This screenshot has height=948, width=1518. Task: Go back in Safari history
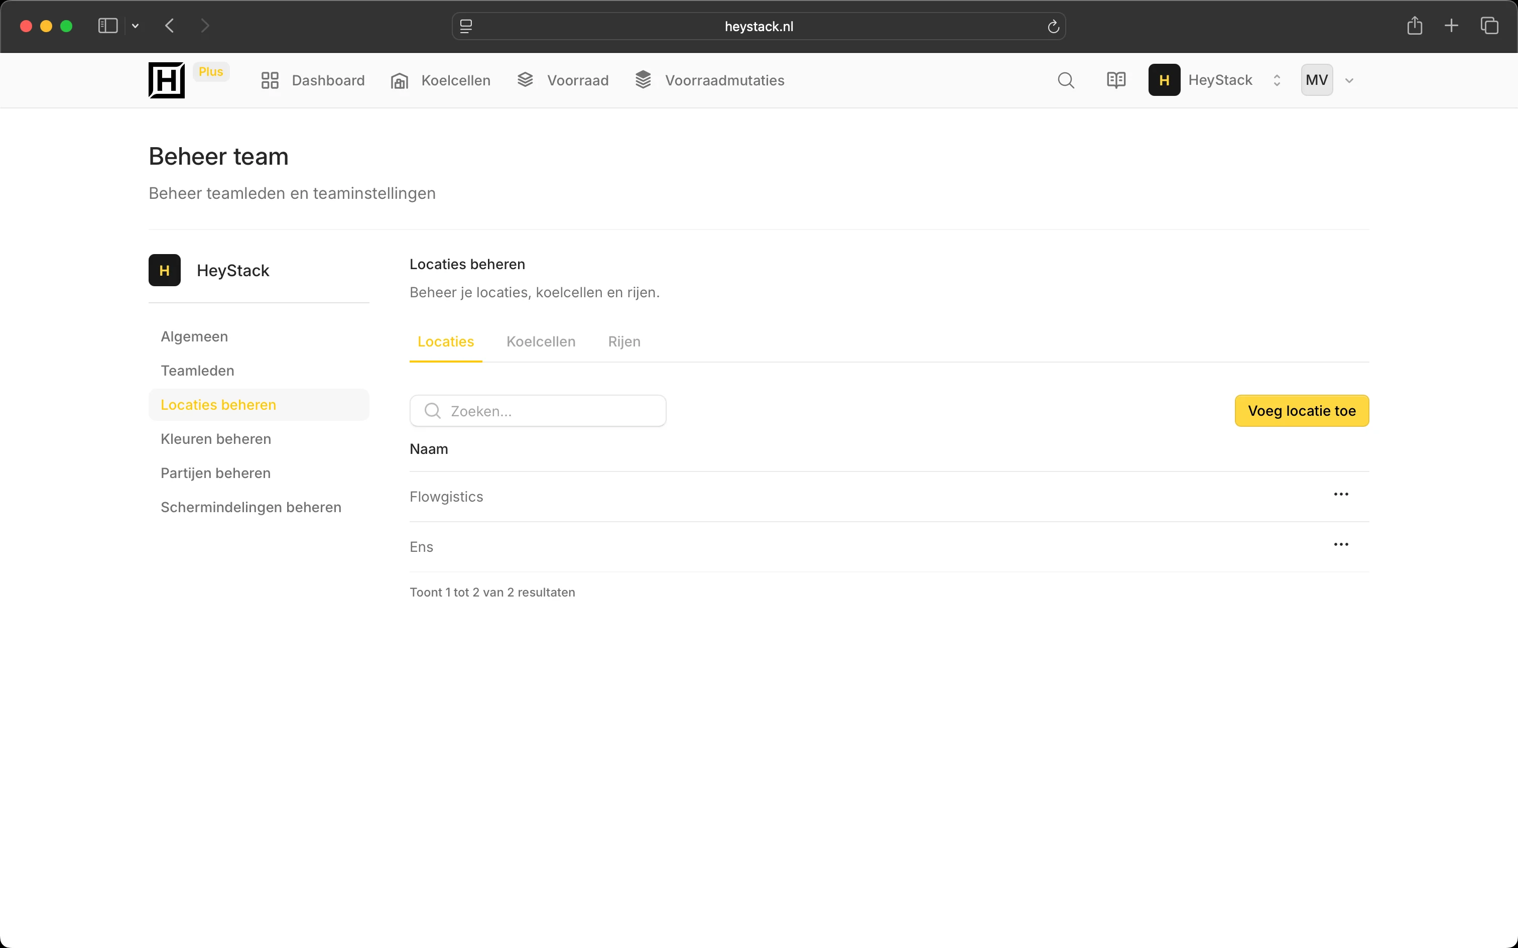point(169,26)
